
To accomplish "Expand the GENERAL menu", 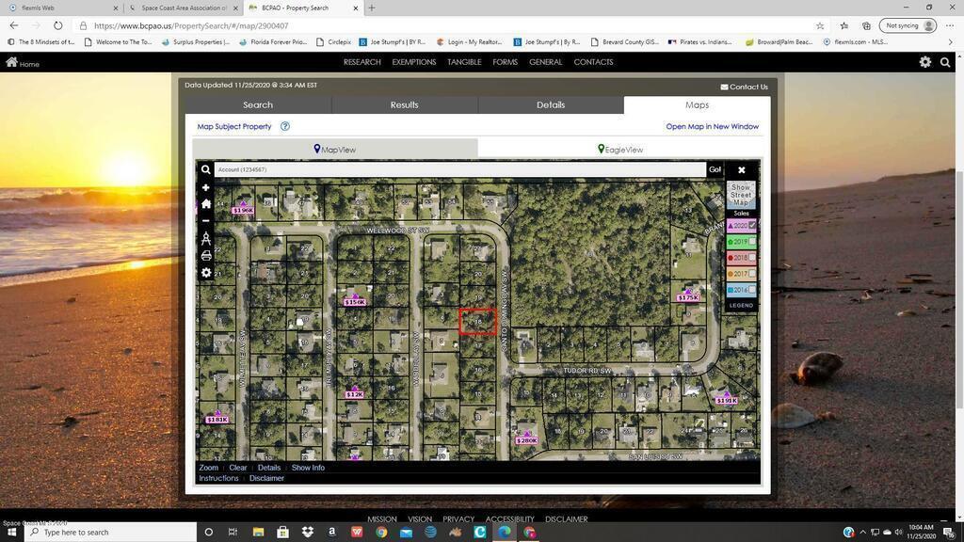I will pyautogui.click(x=545, y=62).
